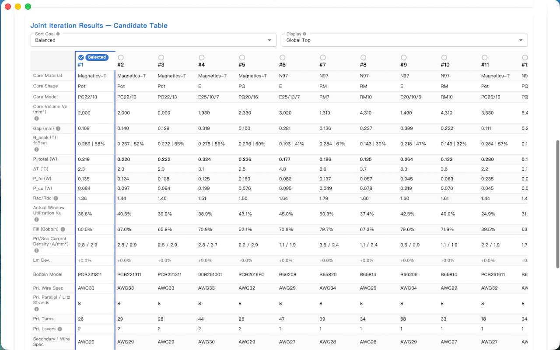Click info icon under Actual Window Utilization
This screenshot has height=350, width=560.
pyautogui.click(x=37, y=220)
